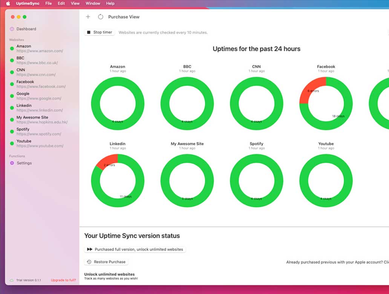The height and width of the screenshot is (294, 389).
Task: Click the green status dot beside Youtube
Action: pos(12,143)
